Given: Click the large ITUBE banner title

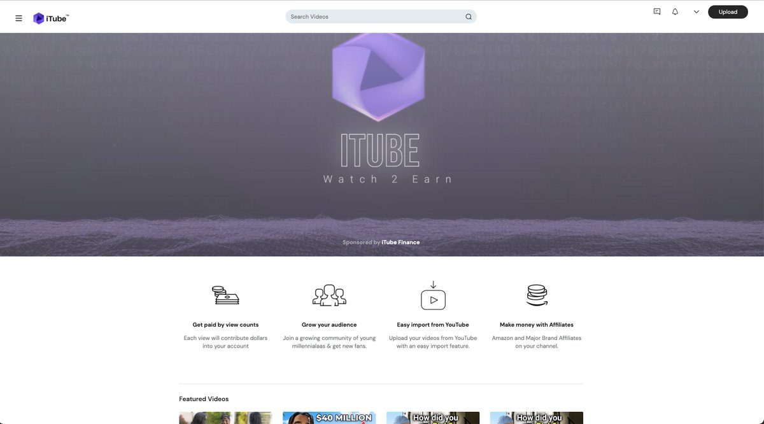Looking at the screenshot, I should 379,150.
